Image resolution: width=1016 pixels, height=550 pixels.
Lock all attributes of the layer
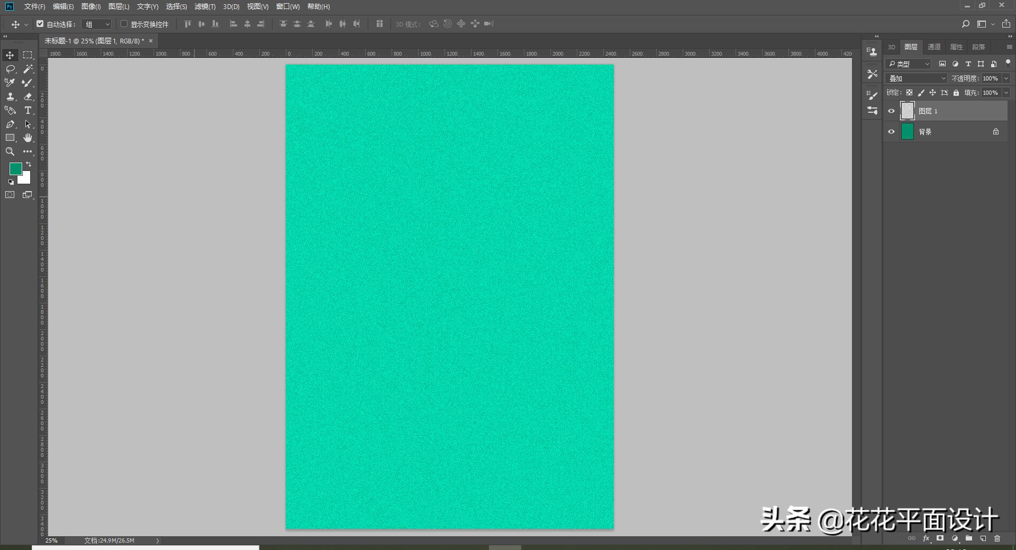tap(956, 93)
